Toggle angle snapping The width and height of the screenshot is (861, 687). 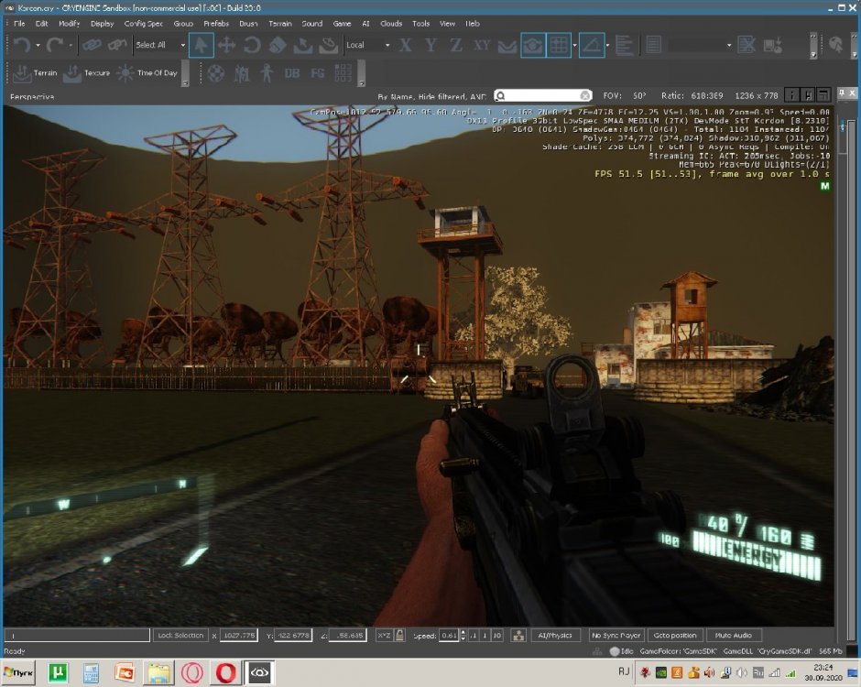(592, 45)
